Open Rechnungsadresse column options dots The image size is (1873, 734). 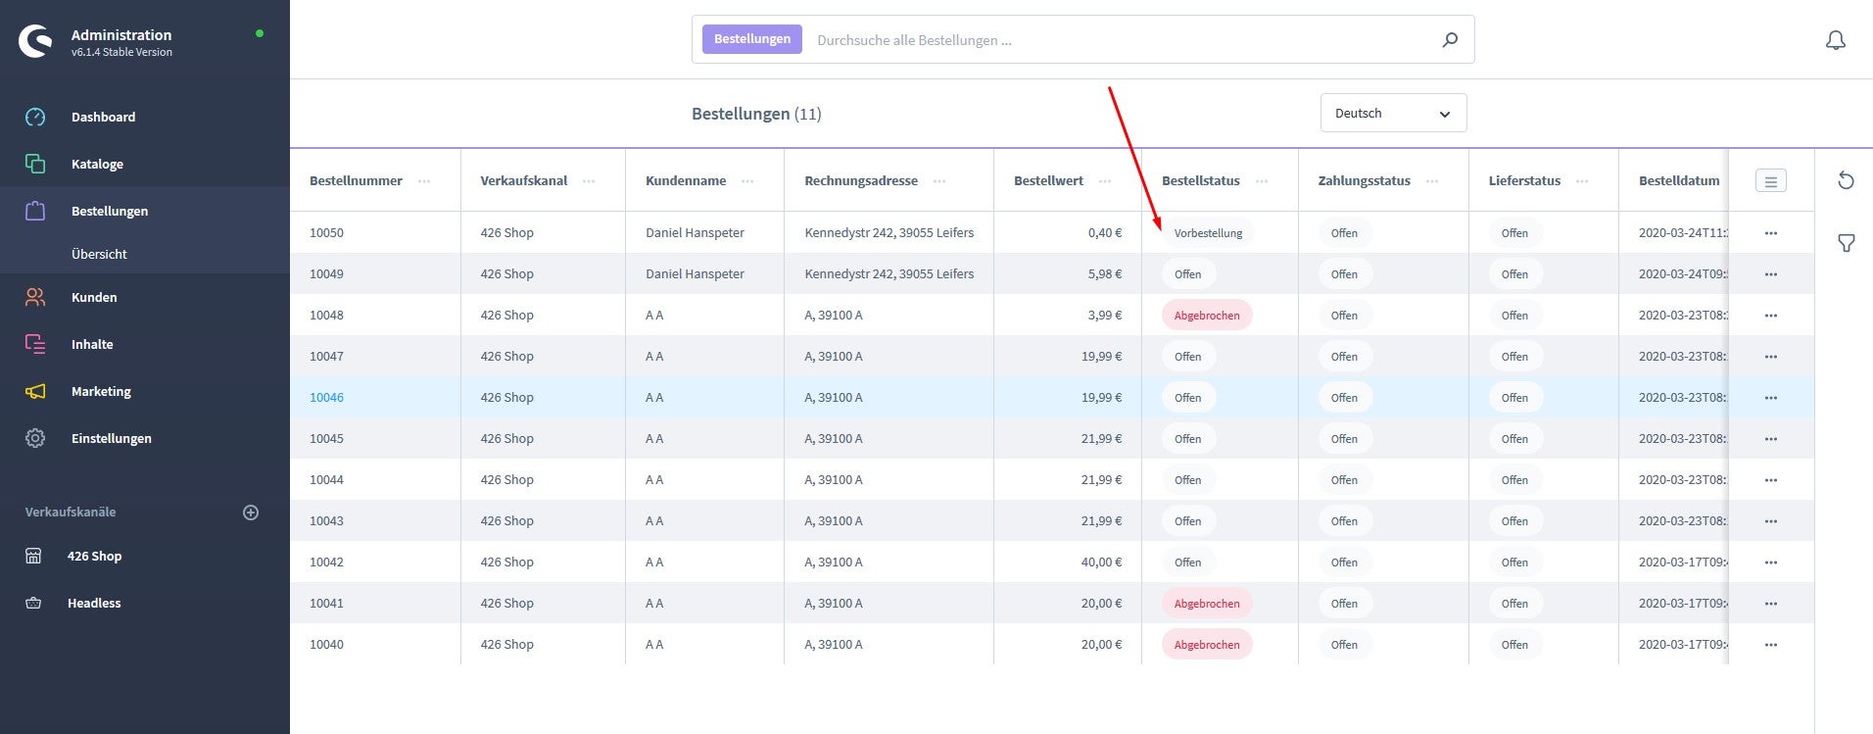[x=939, y=181]
